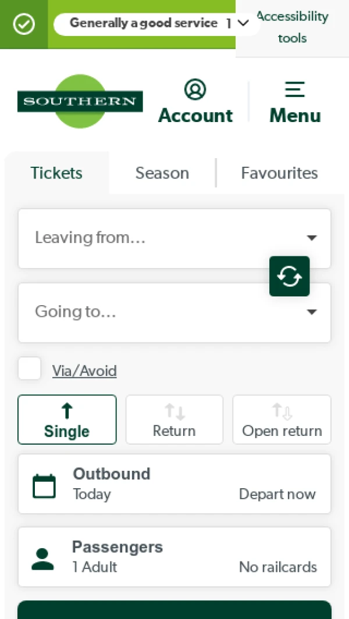Image resolution: width=349 pixels, height=619 pixels.
Task: Switch to the Season tab
Action: (162, 173)
